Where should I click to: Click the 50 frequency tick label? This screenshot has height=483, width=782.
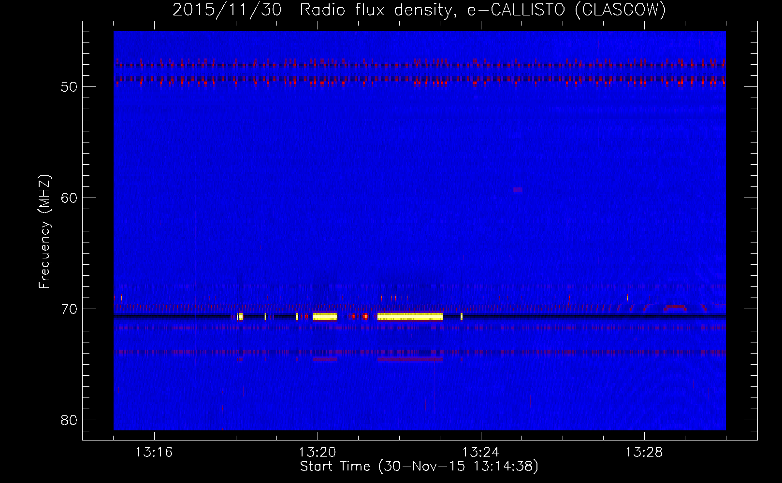click(69, 87)
